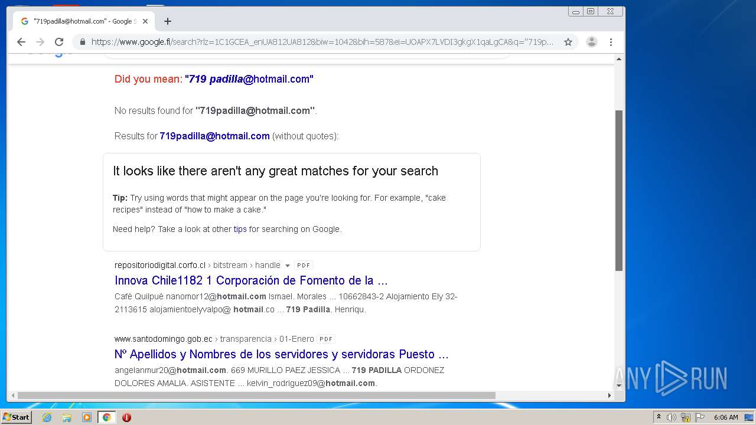Close the "719padilla@hotmail.com" tab
The image size is (756, 425).
(145, 21)
